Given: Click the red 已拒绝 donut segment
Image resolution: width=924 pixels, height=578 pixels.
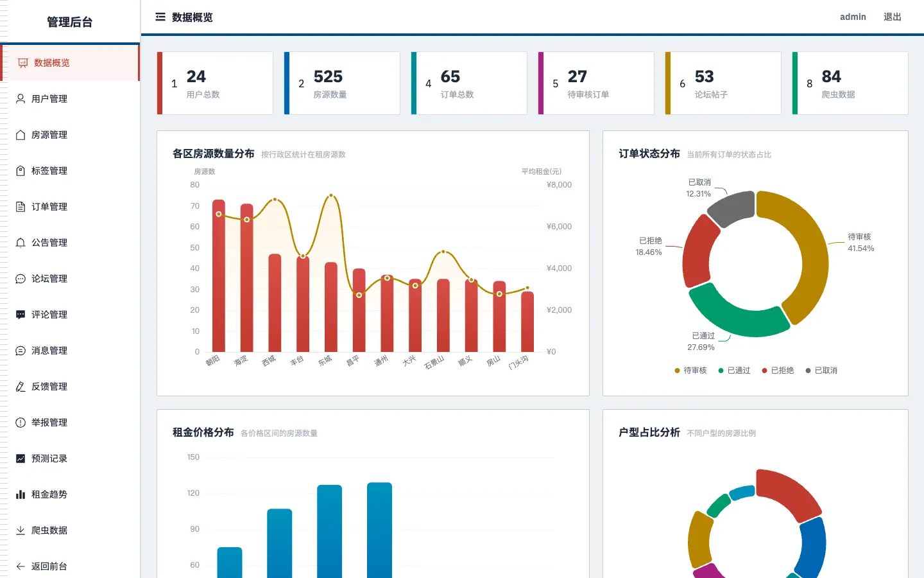Looking at the screenshot, I should point(698,251).
